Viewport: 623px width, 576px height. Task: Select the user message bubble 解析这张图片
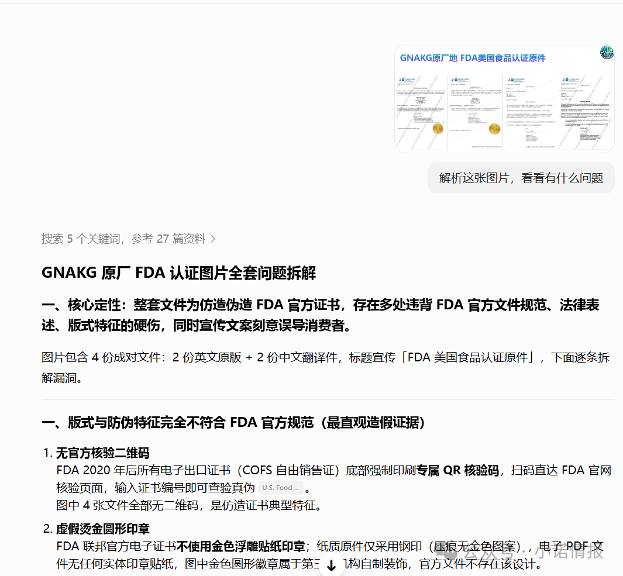[x=521, y=178]
